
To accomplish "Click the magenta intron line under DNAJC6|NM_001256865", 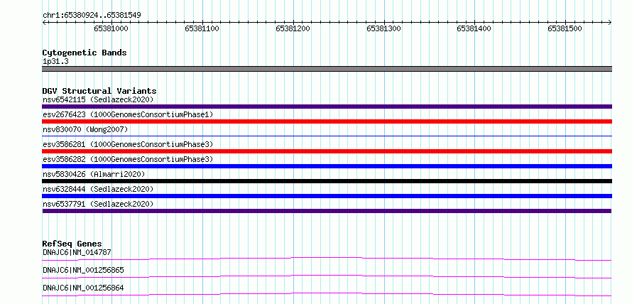I will 327,276.
